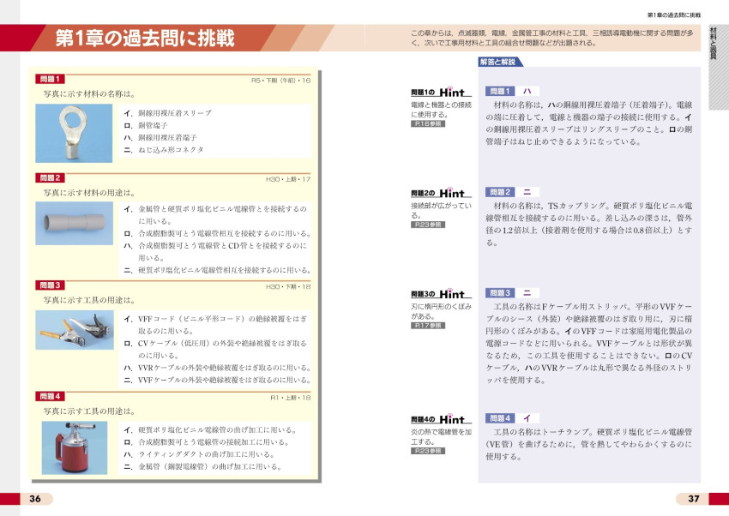
Task: Click the 問題2の Hint icon
Action: [x=440, y=194]
